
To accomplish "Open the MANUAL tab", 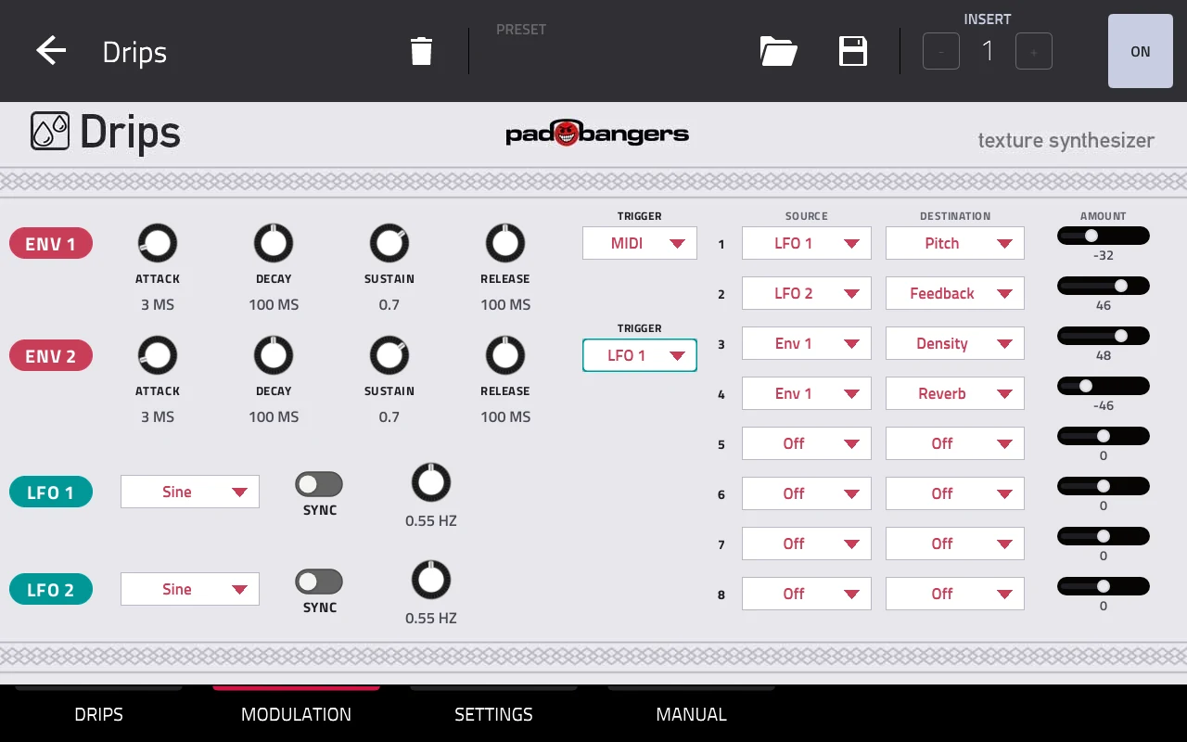I will point(691,714).
